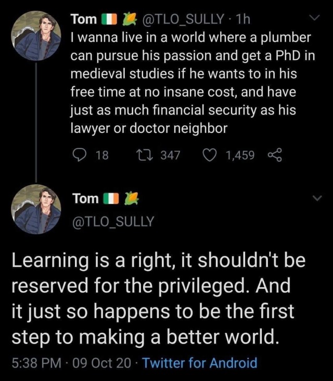Click the like count showing 1,459
This screenshot has width=333, height=381.
240,155
